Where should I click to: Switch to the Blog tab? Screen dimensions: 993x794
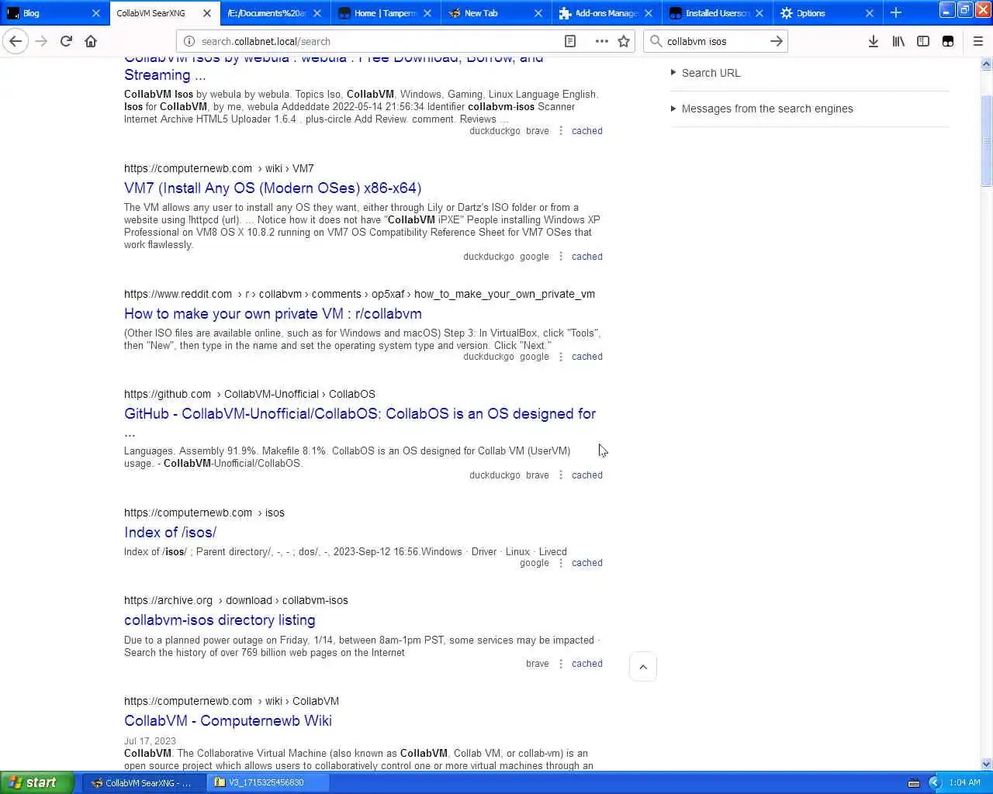pos(45,13)
